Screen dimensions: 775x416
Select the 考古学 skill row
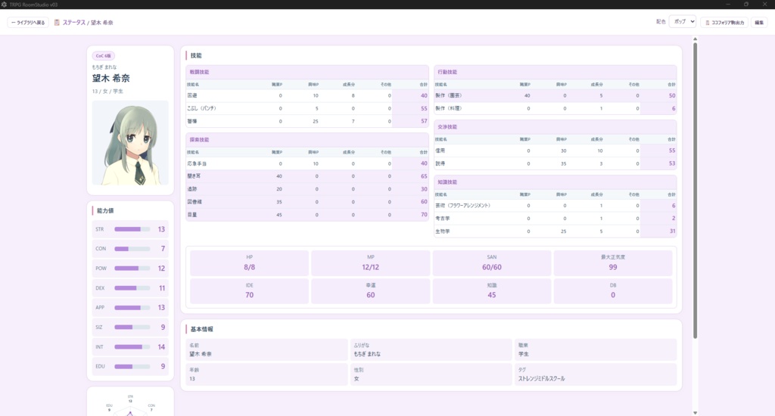click(x=555, y=219)
